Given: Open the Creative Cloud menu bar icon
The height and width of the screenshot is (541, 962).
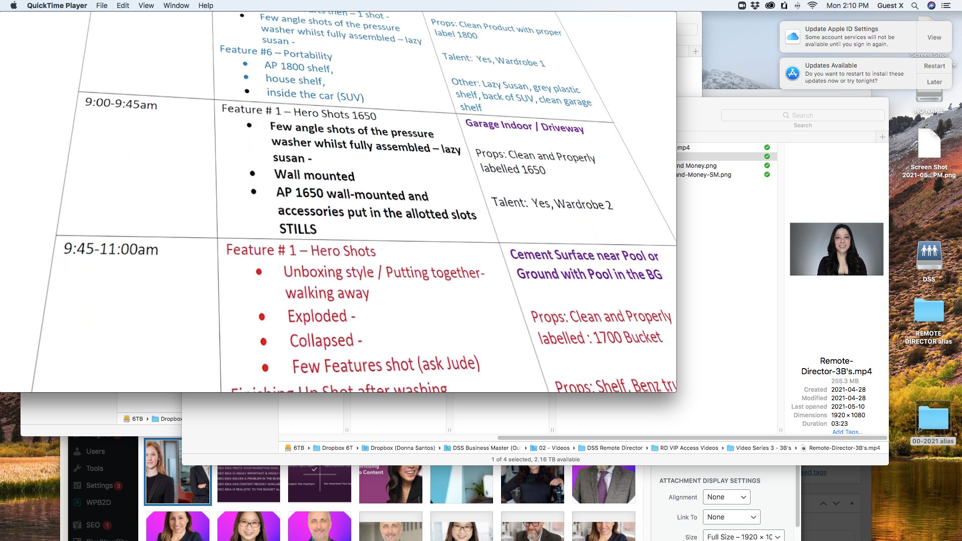Looking at the screenshot, I should 770,6.
